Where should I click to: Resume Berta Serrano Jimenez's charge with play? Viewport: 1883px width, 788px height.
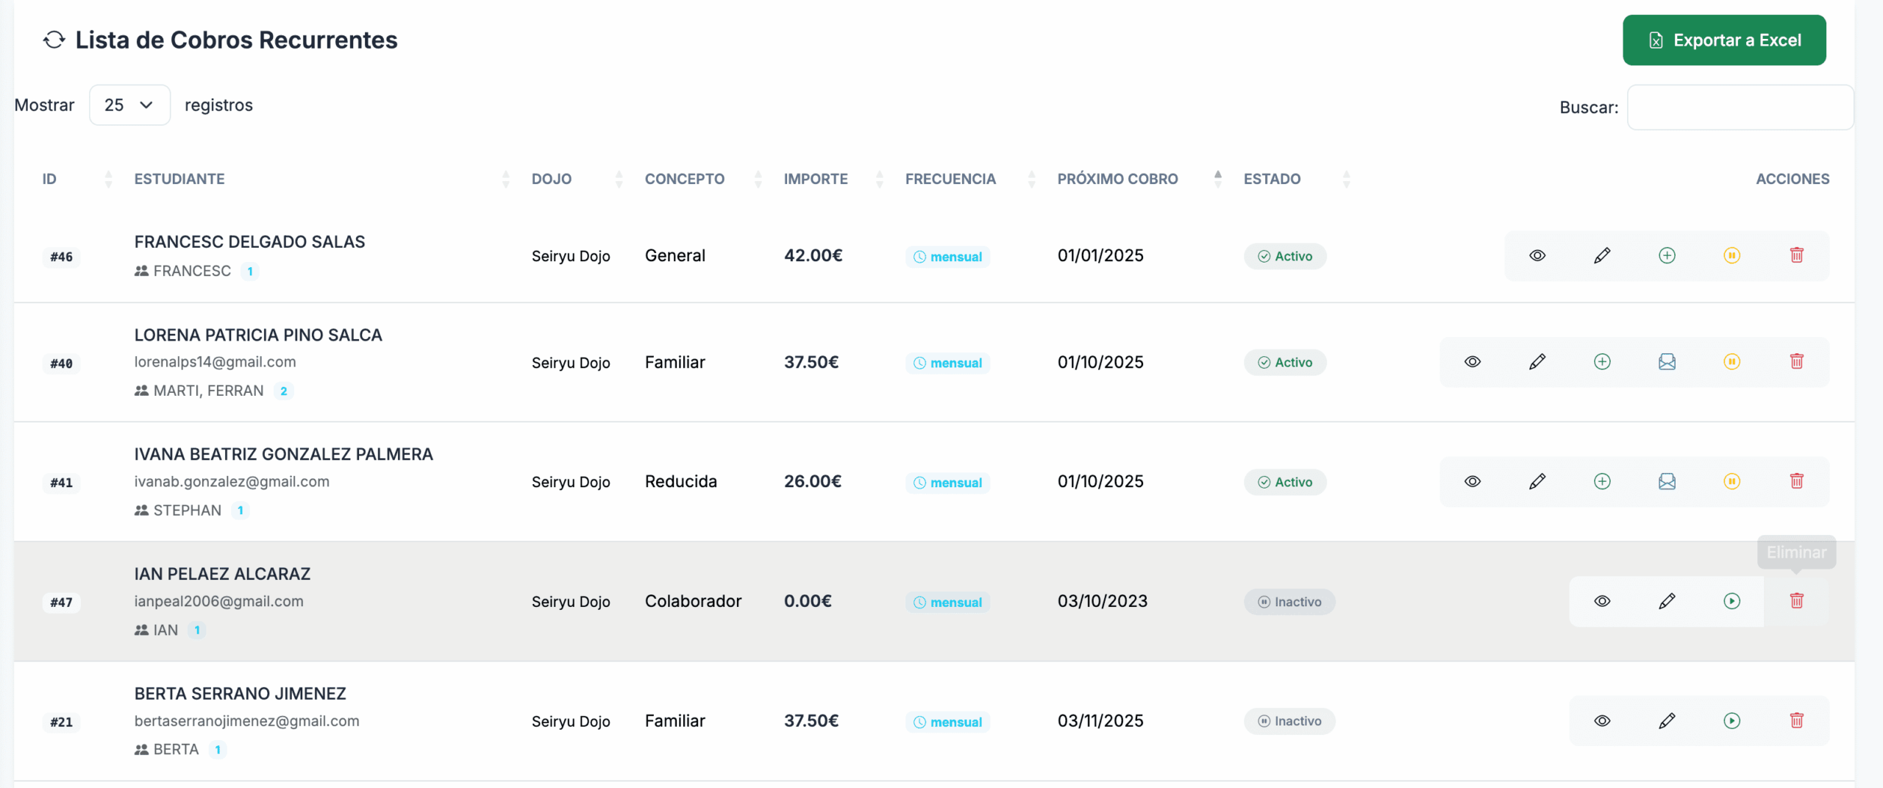[1731, 721]
